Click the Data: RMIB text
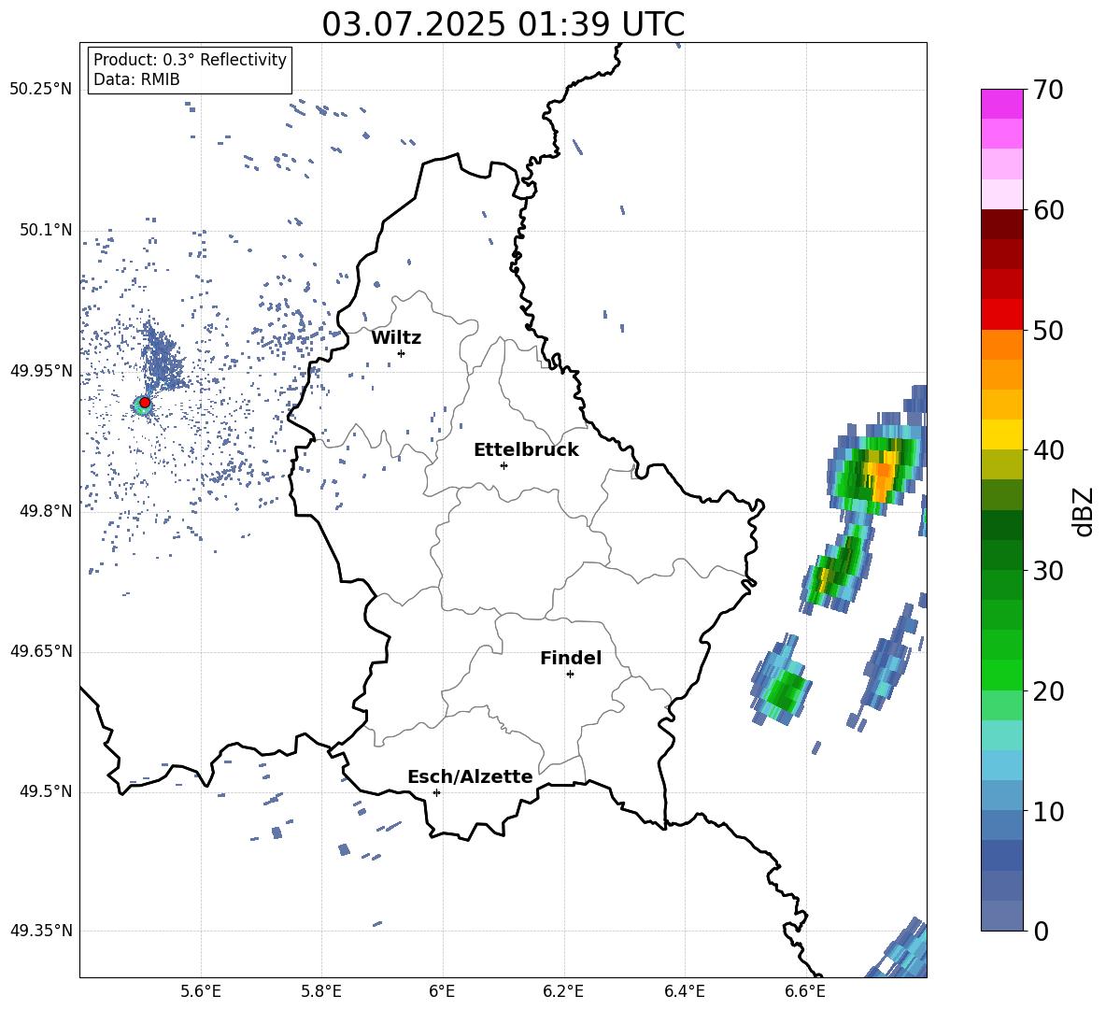1106x1010 pixels. [x=136, y=79]
